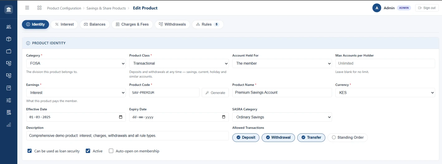The width and height of the screenshot is (442, 164).
Task: Open the settings sliders sidebar icon
Action: coord(9,100)
